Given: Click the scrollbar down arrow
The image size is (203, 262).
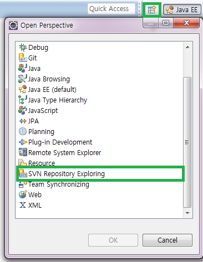Looking at the screenshot, I should (x=187, y=213).
